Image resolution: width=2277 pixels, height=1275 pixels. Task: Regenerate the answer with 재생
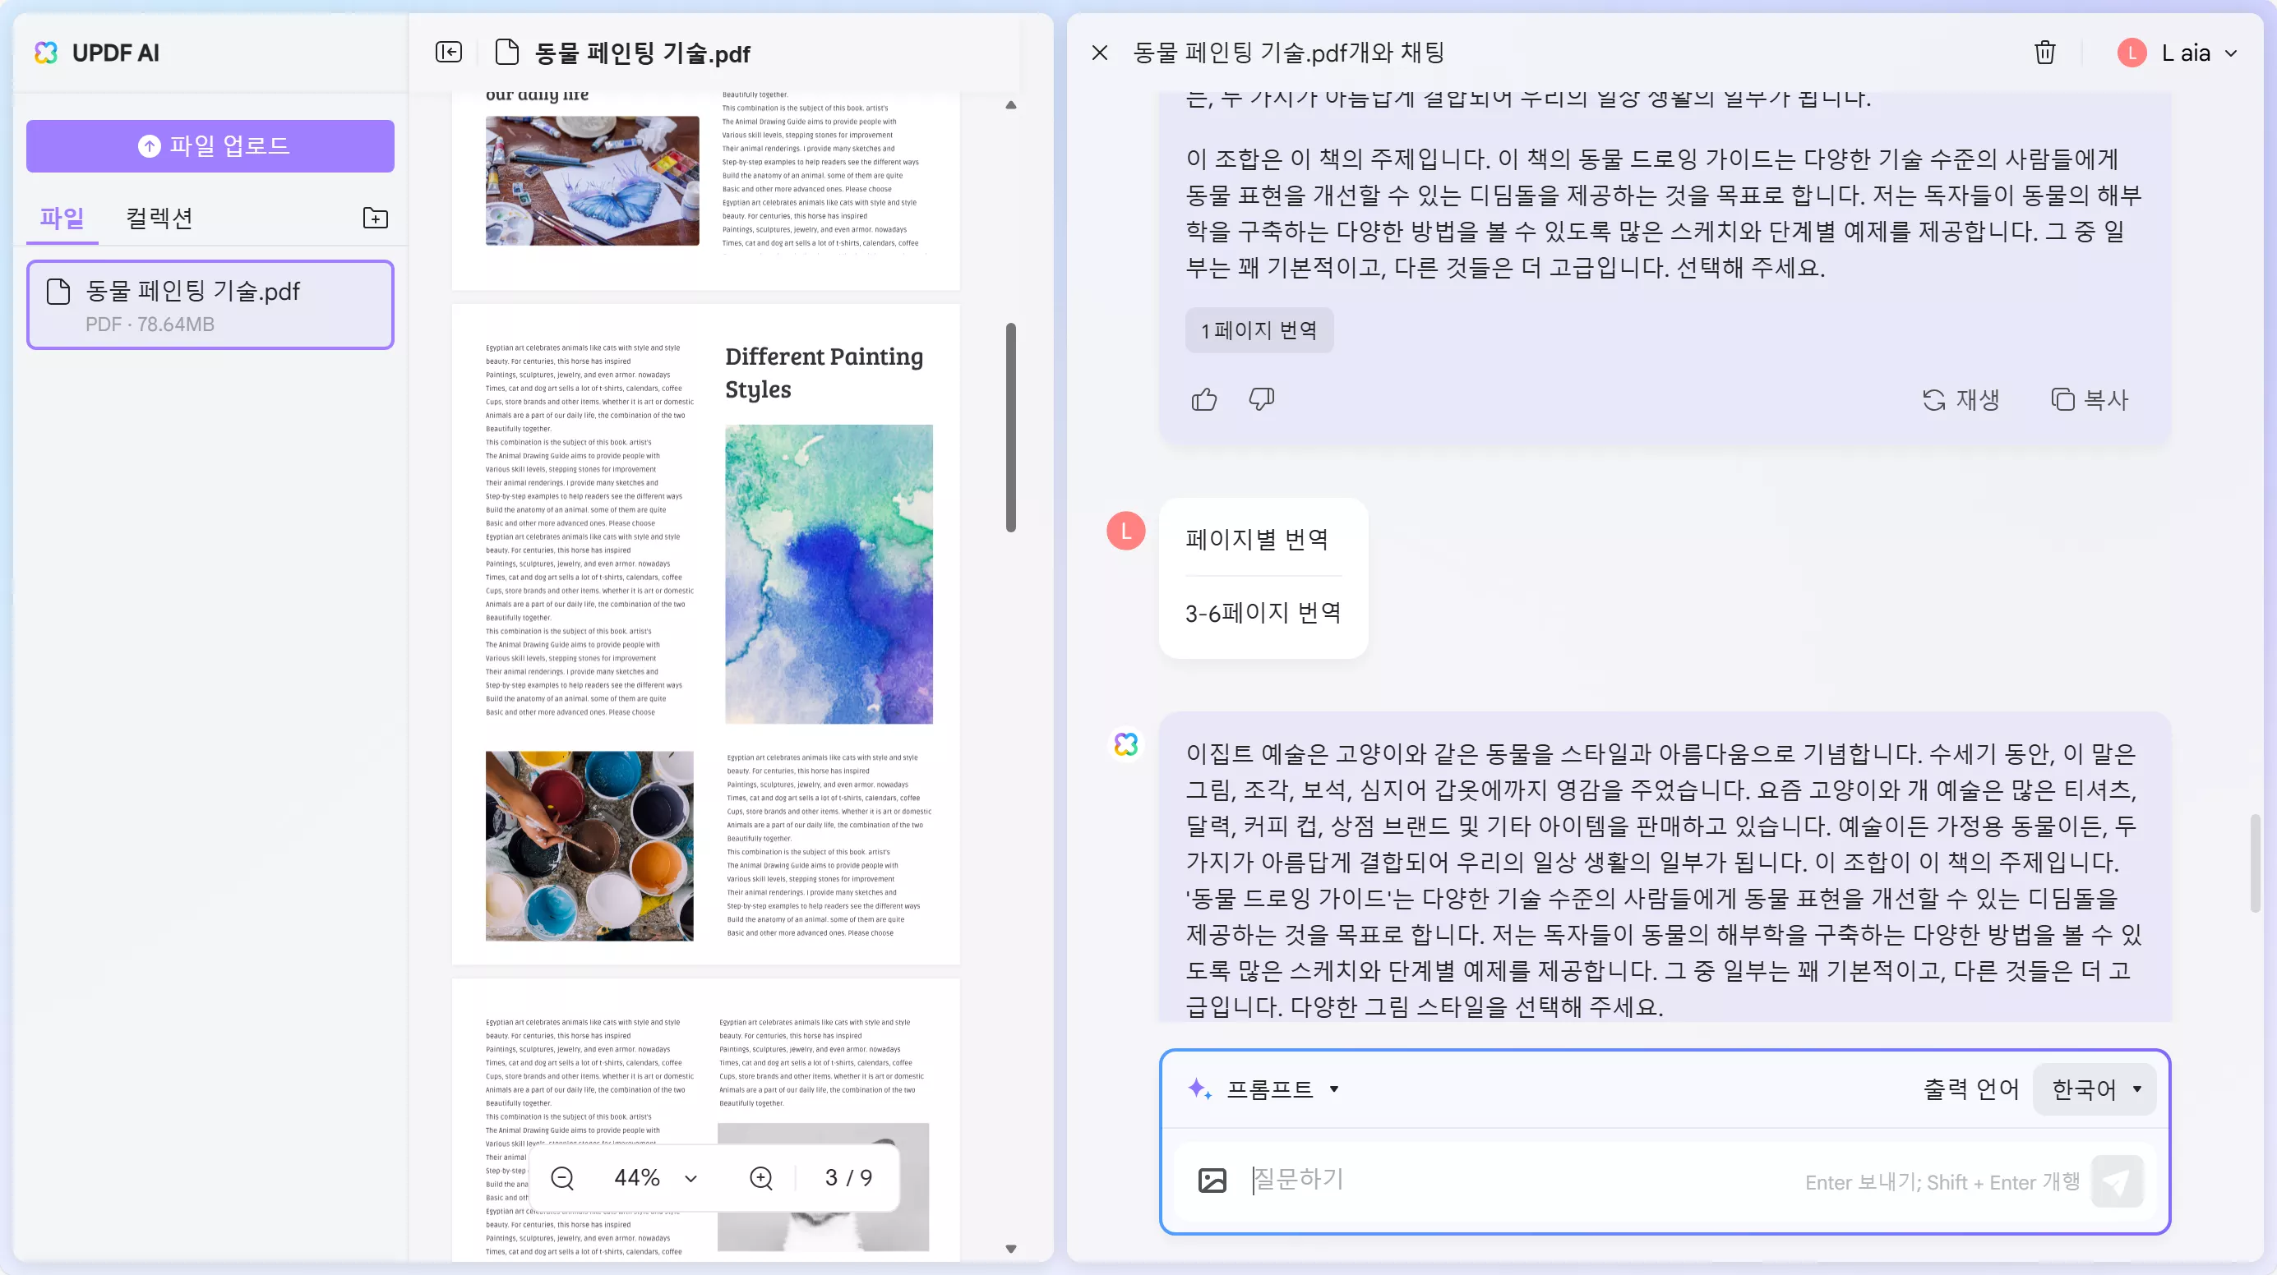[1961, 399]
